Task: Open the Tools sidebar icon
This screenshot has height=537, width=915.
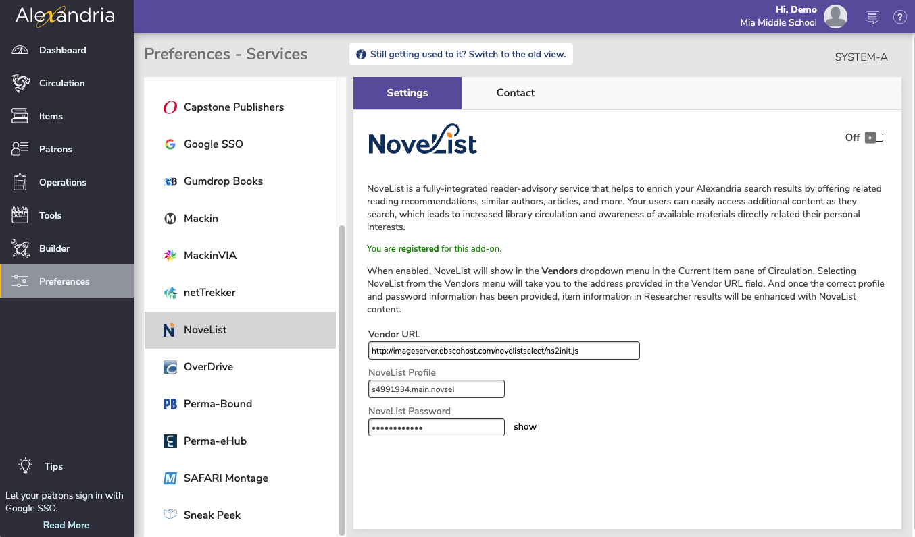Action: pos(20,215)
